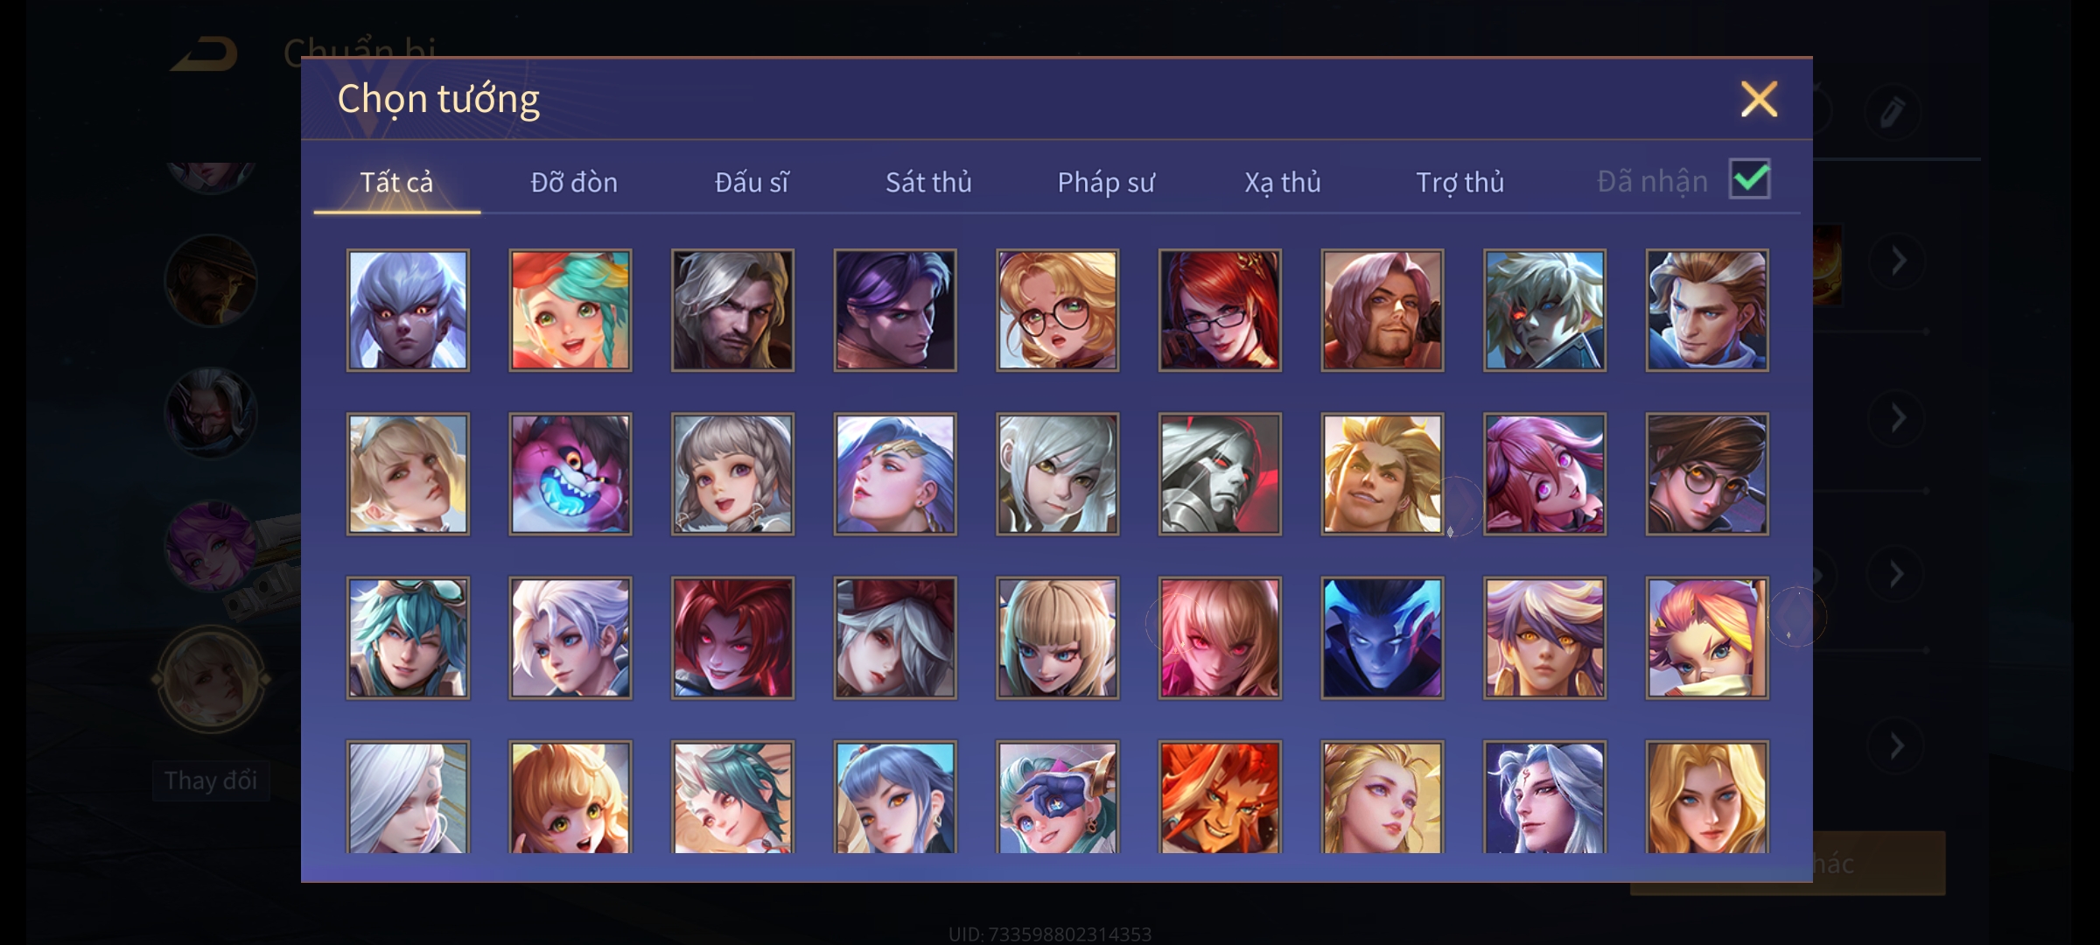Close the Chọn tướng dialog
The image size is (2100, 945).
tap(1759, 99)
